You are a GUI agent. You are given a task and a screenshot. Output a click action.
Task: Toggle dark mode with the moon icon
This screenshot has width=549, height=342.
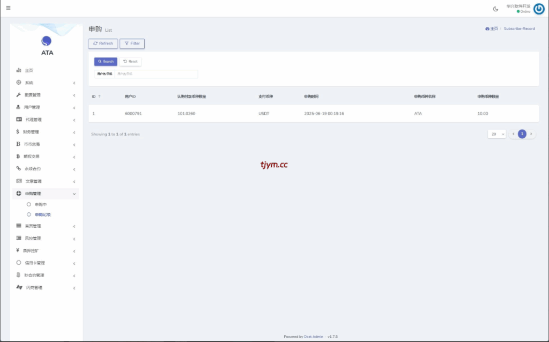click(x=495, y=9)
